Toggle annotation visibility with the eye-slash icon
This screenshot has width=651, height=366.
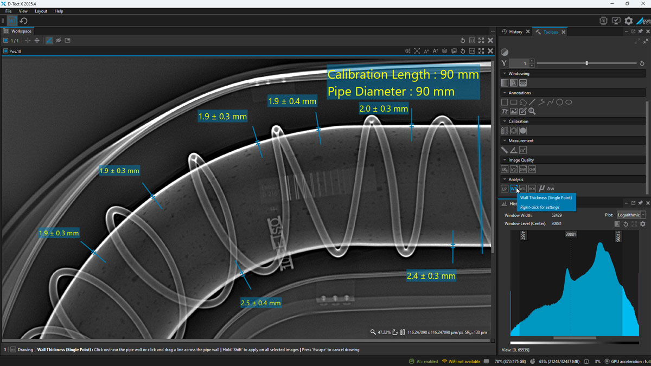click(59, 40)
